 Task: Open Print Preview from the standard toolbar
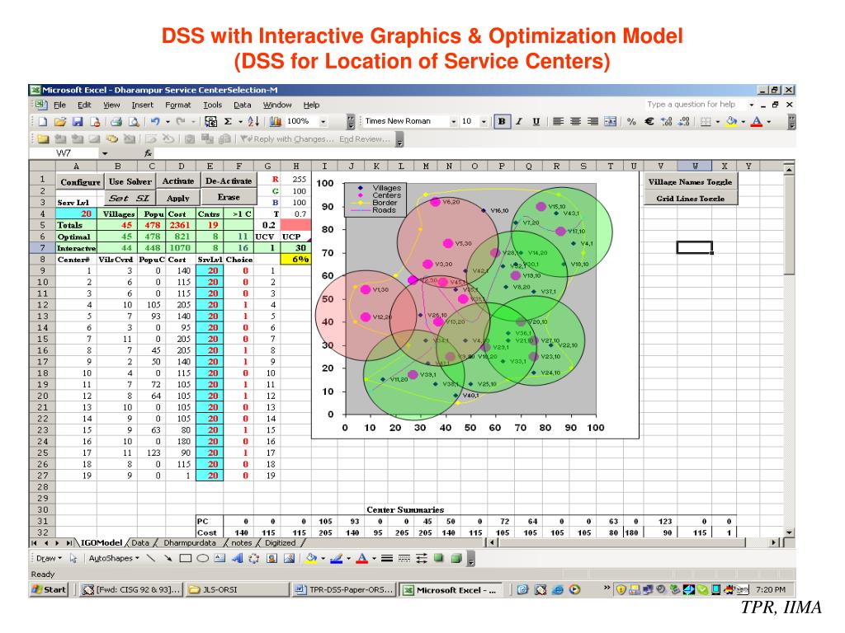click(x=134, y=122)
